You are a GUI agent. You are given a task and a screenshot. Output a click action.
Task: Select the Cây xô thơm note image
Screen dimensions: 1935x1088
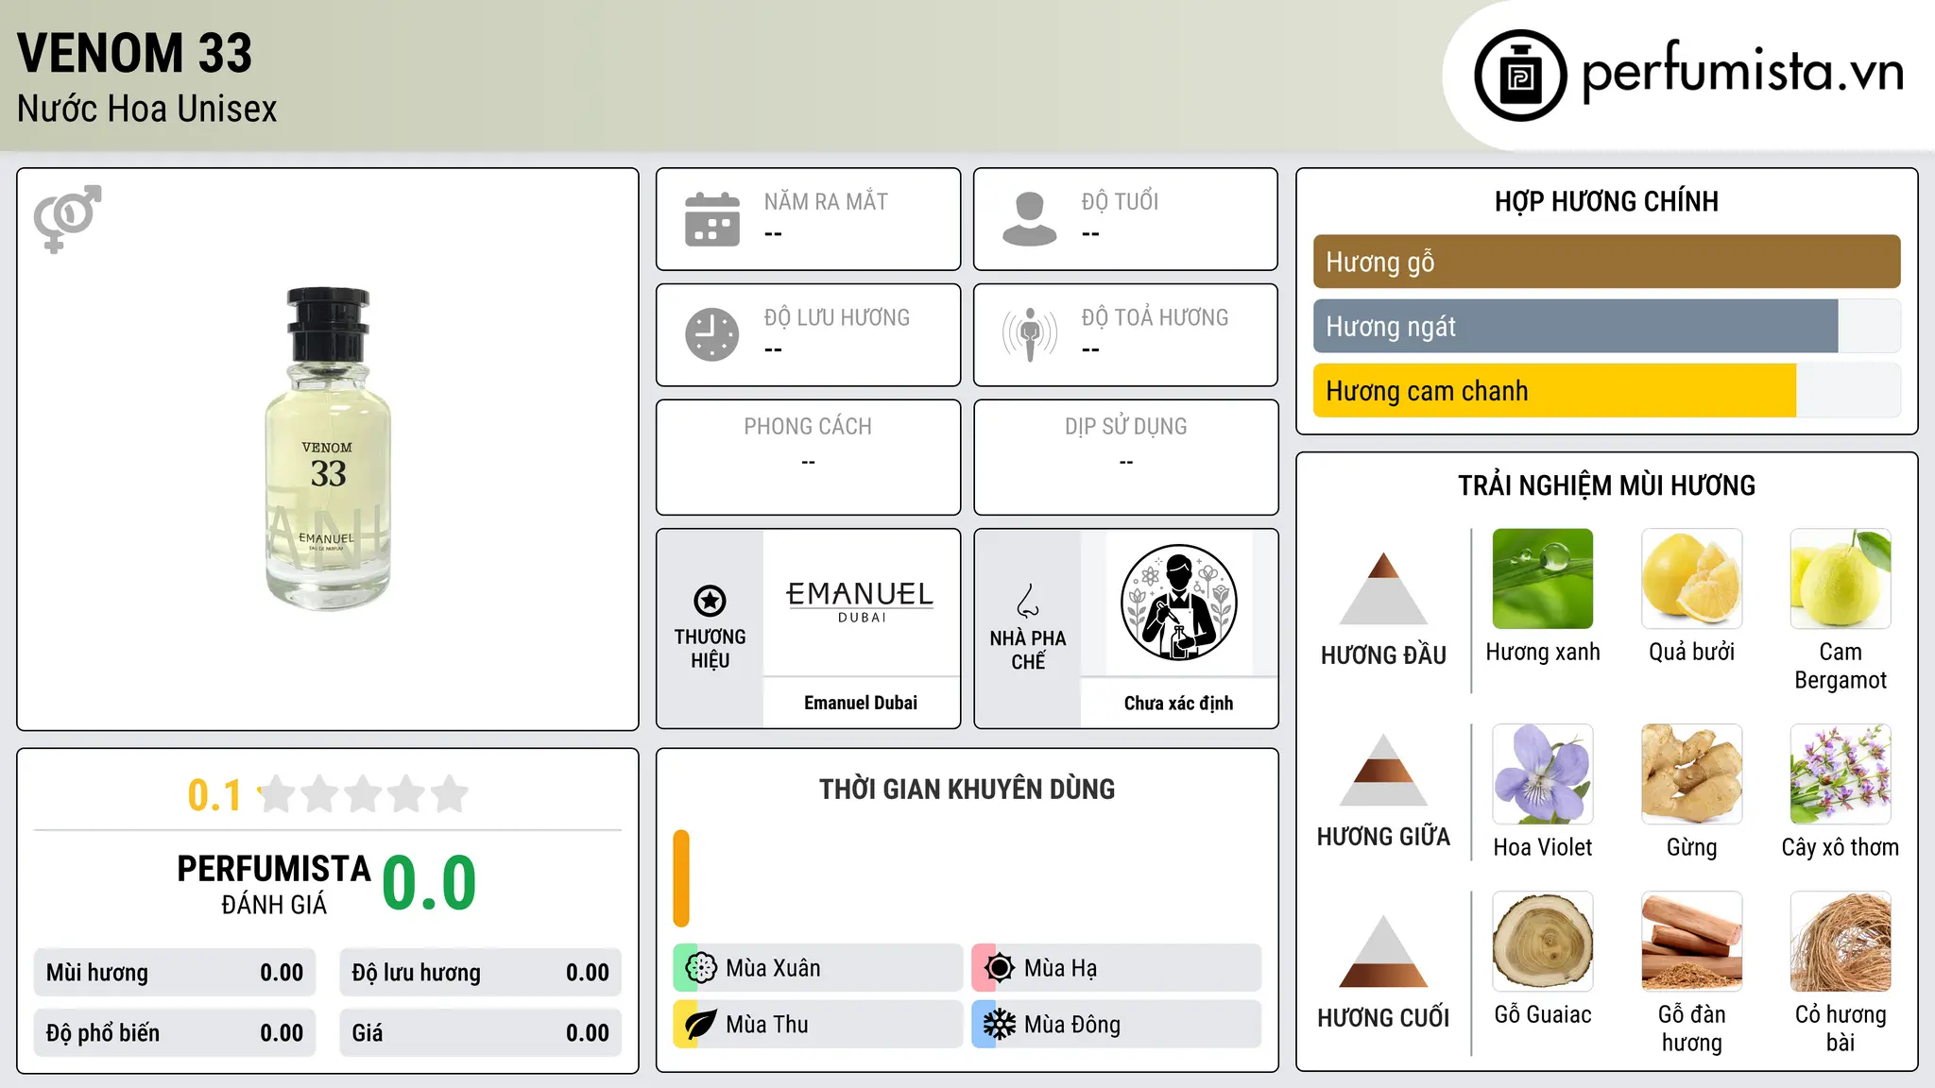[x=1841, y=774]
